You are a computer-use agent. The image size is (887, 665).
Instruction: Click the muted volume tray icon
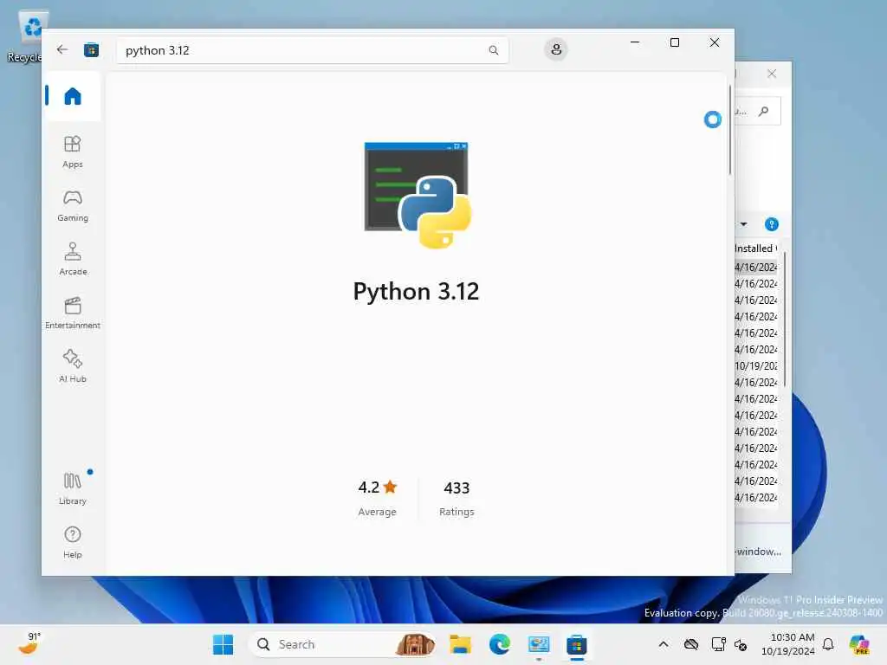(741, 644)
